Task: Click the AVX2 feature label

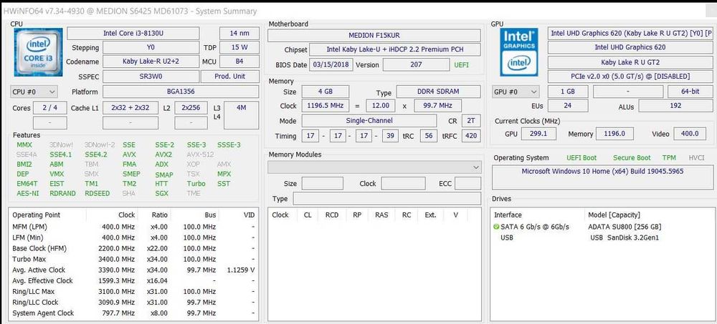Action: [x=163, y=154]
